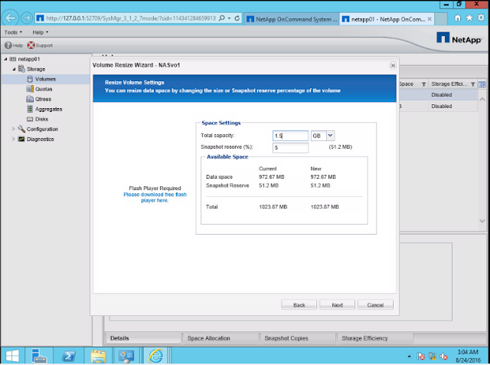Click the taskbar clock showing 3:04 AM
Screen dimensions: 490x365
coord(468,352)
